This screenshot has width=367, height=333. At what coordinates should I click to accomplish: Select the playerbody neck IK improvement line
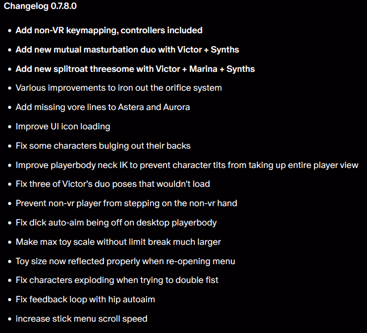click(x=187, y=165)
